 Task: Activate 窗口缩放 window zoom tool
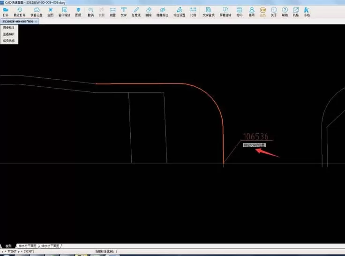click(64, 12)
